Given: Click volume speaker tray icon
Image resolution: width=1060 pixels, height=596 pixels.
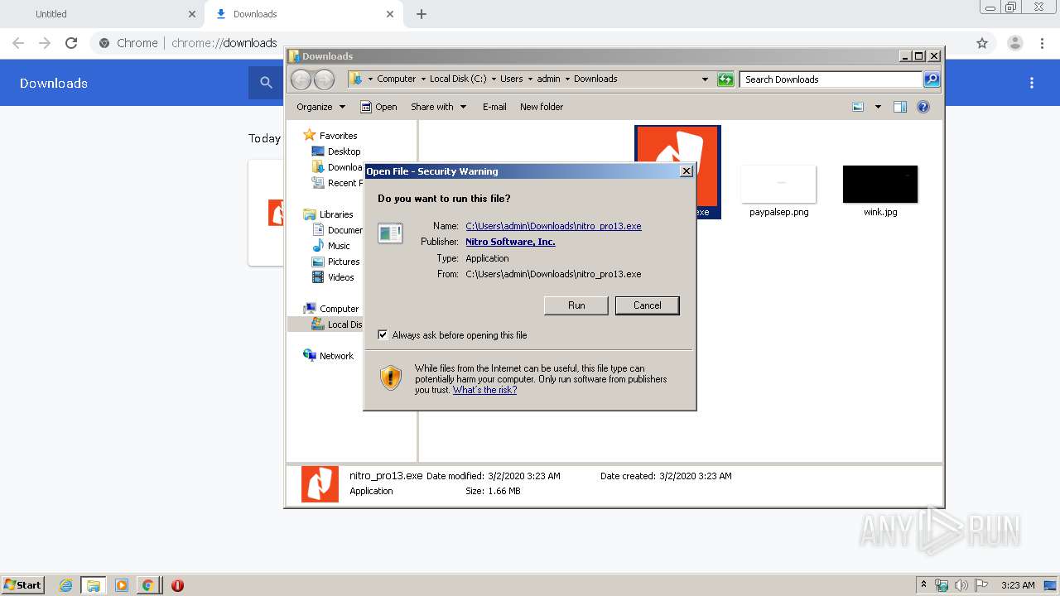Looking at the screenshot, I should tap(961, 585).
